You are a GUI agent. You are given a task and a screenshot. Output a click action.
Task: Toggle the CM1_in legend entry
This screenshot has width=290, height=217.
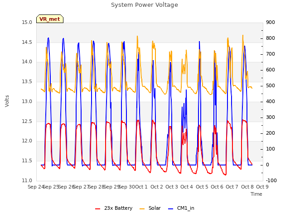(181, 208)
